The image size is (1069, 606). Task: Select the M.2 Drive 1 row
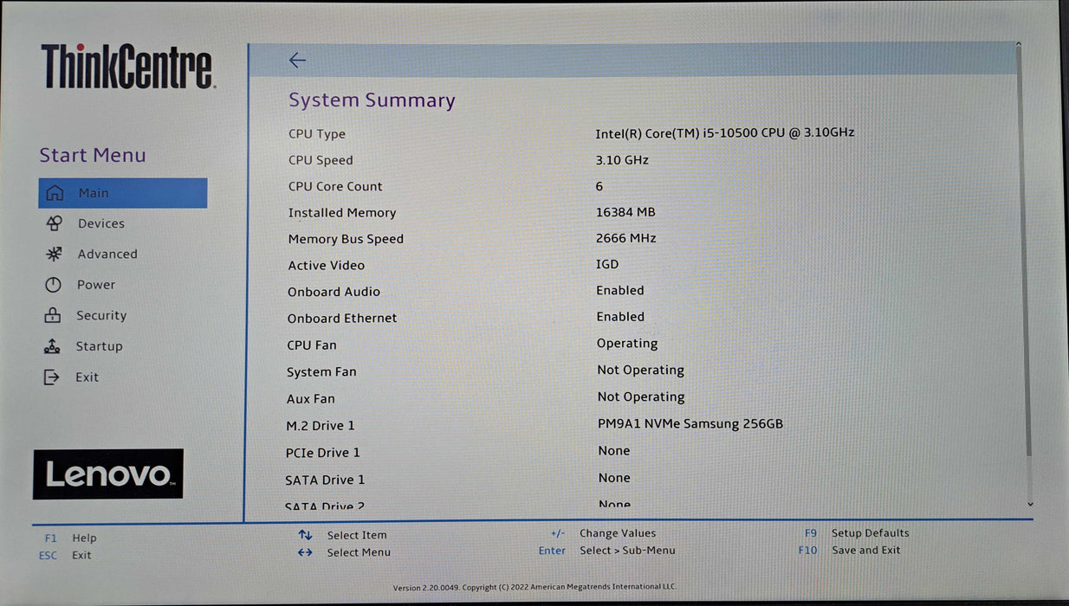click(321, 426)
